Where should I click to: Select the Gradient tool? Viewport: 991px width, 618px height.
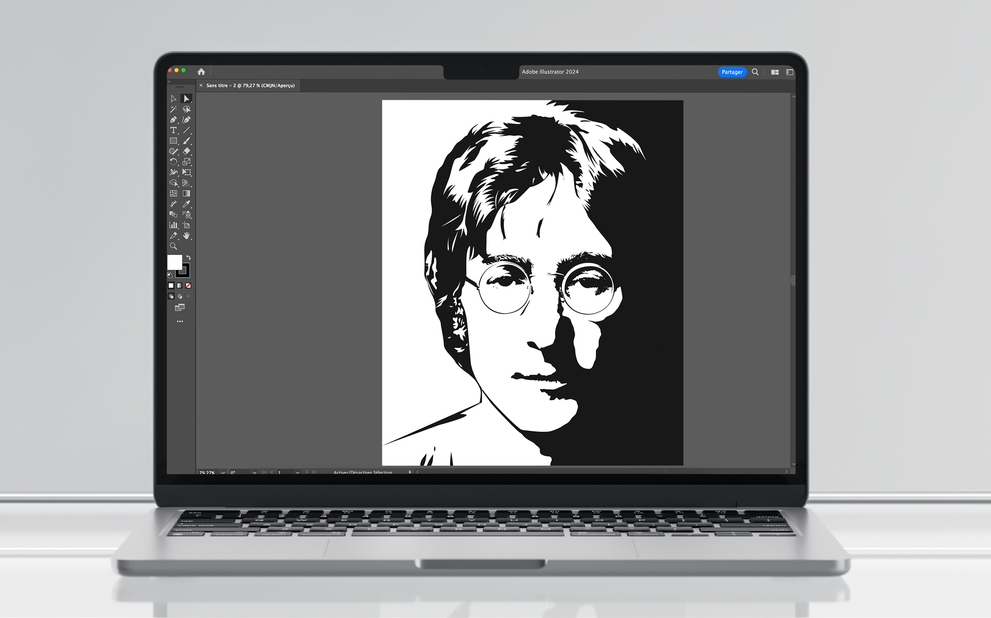coord(186,193)
